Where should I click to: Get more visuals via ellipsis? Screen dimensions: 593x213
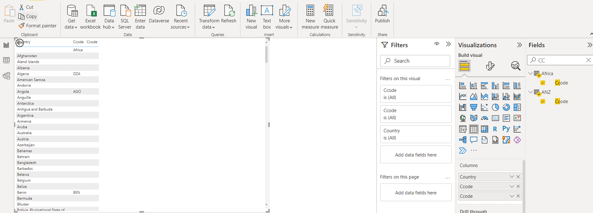pos(474,151)
